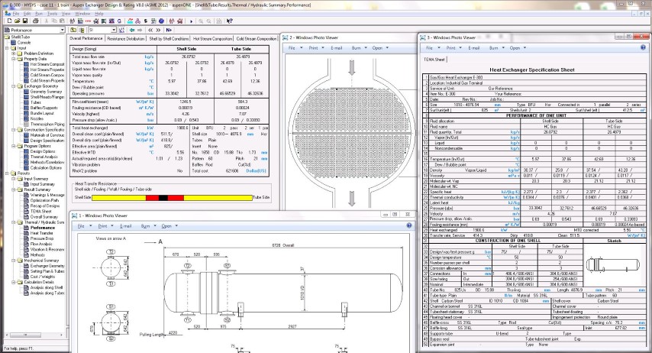Switch to the Resistance Distribution tab

pyautogui.click(x=125, y=38)
